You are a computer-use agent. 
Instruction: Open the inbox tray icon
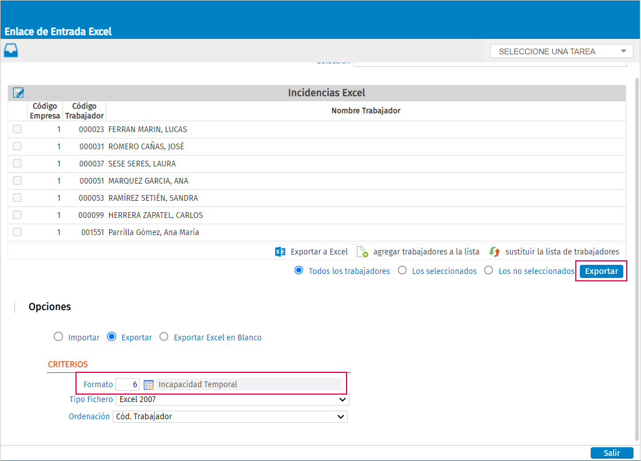[11, 50]
